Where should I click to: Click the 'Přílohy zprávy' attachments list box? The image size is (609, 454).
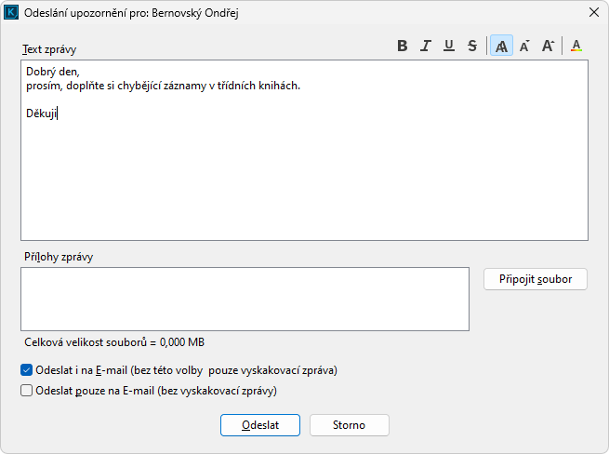click(x=245, y=299)
